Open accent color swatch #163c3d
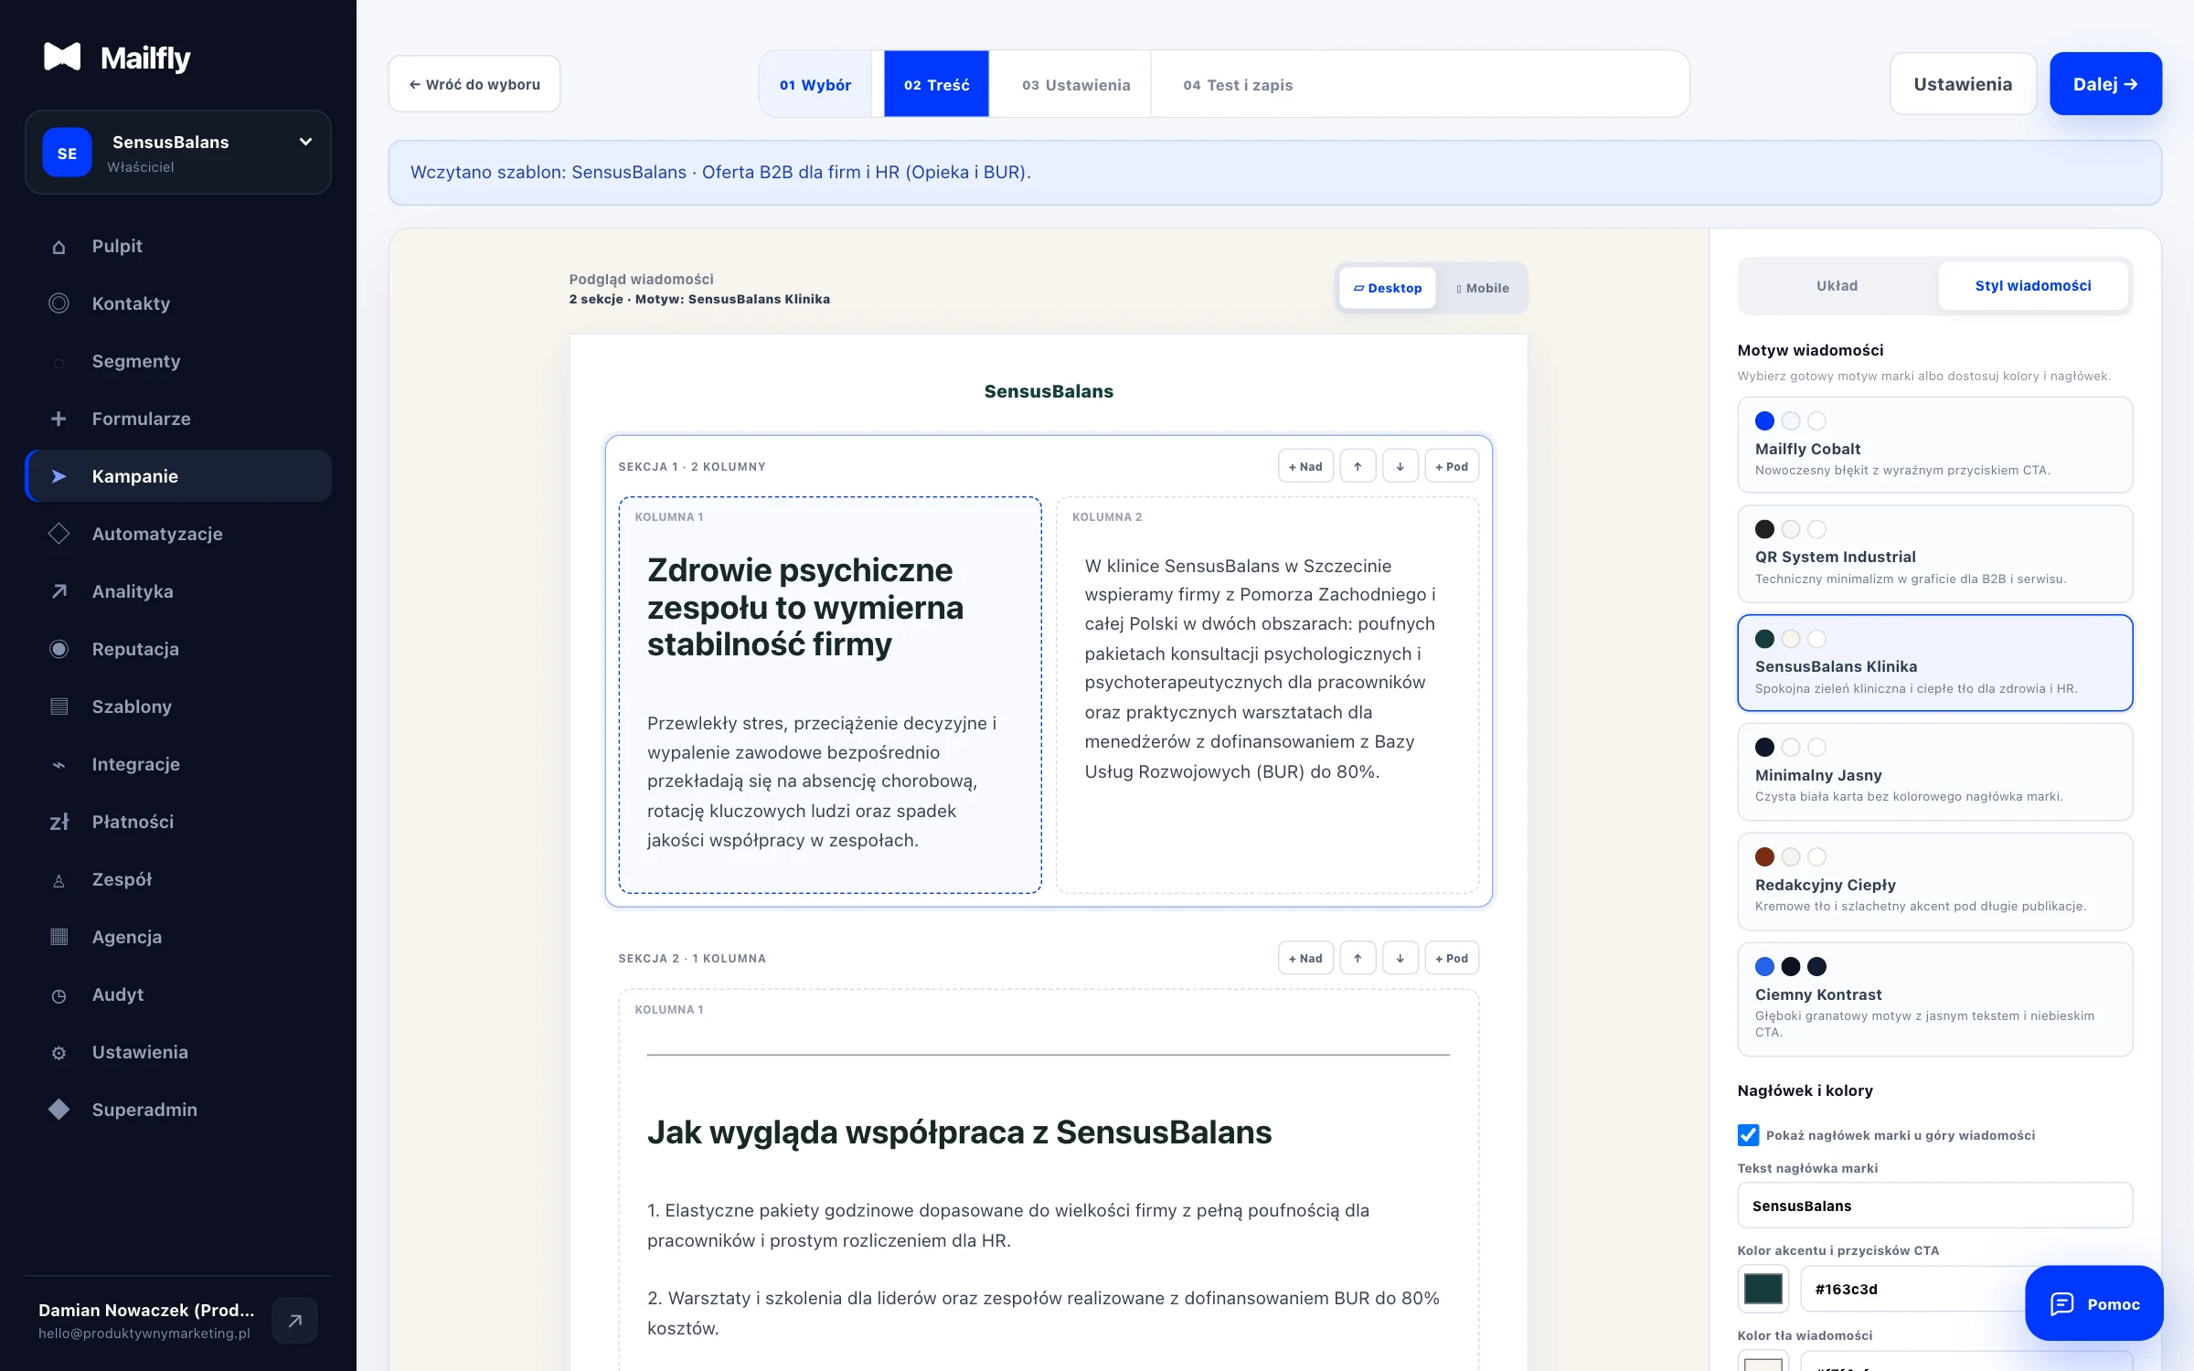This screenshot has width=2194, height=1371. coord(1763,1289)
